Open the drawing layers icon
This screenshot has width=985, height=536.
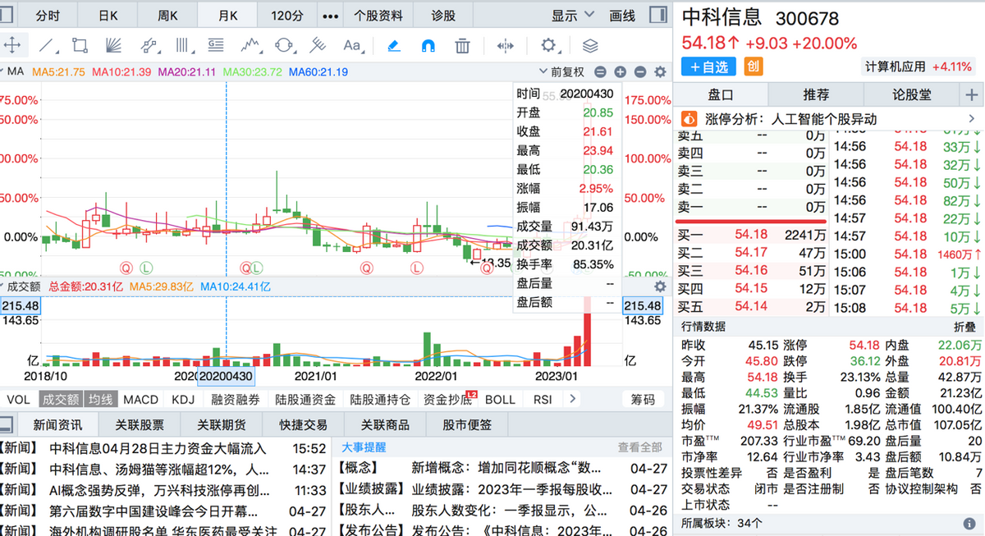[x=589, y=45]
